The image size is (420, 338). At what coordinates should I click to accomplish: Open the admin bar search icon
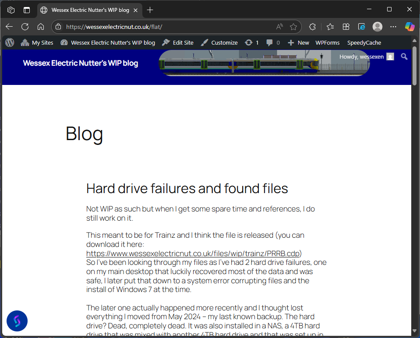pyautogui.click(x=404, y=56)
